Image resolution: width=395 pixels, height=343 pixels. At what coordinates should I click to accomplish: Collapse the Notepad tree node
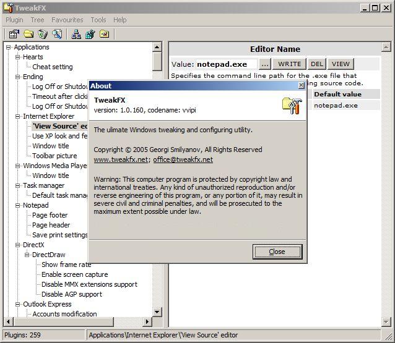[17, 205]
